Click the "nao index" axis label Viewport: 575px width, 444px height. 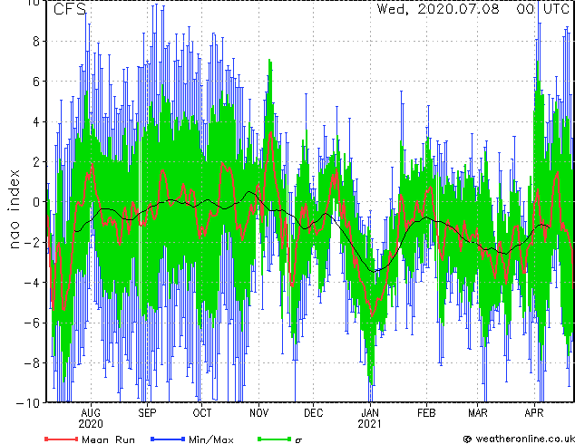point(14,209)
